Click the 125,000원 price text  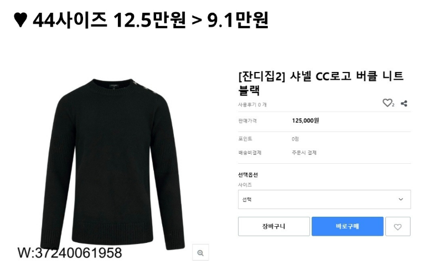click(306, 121)
